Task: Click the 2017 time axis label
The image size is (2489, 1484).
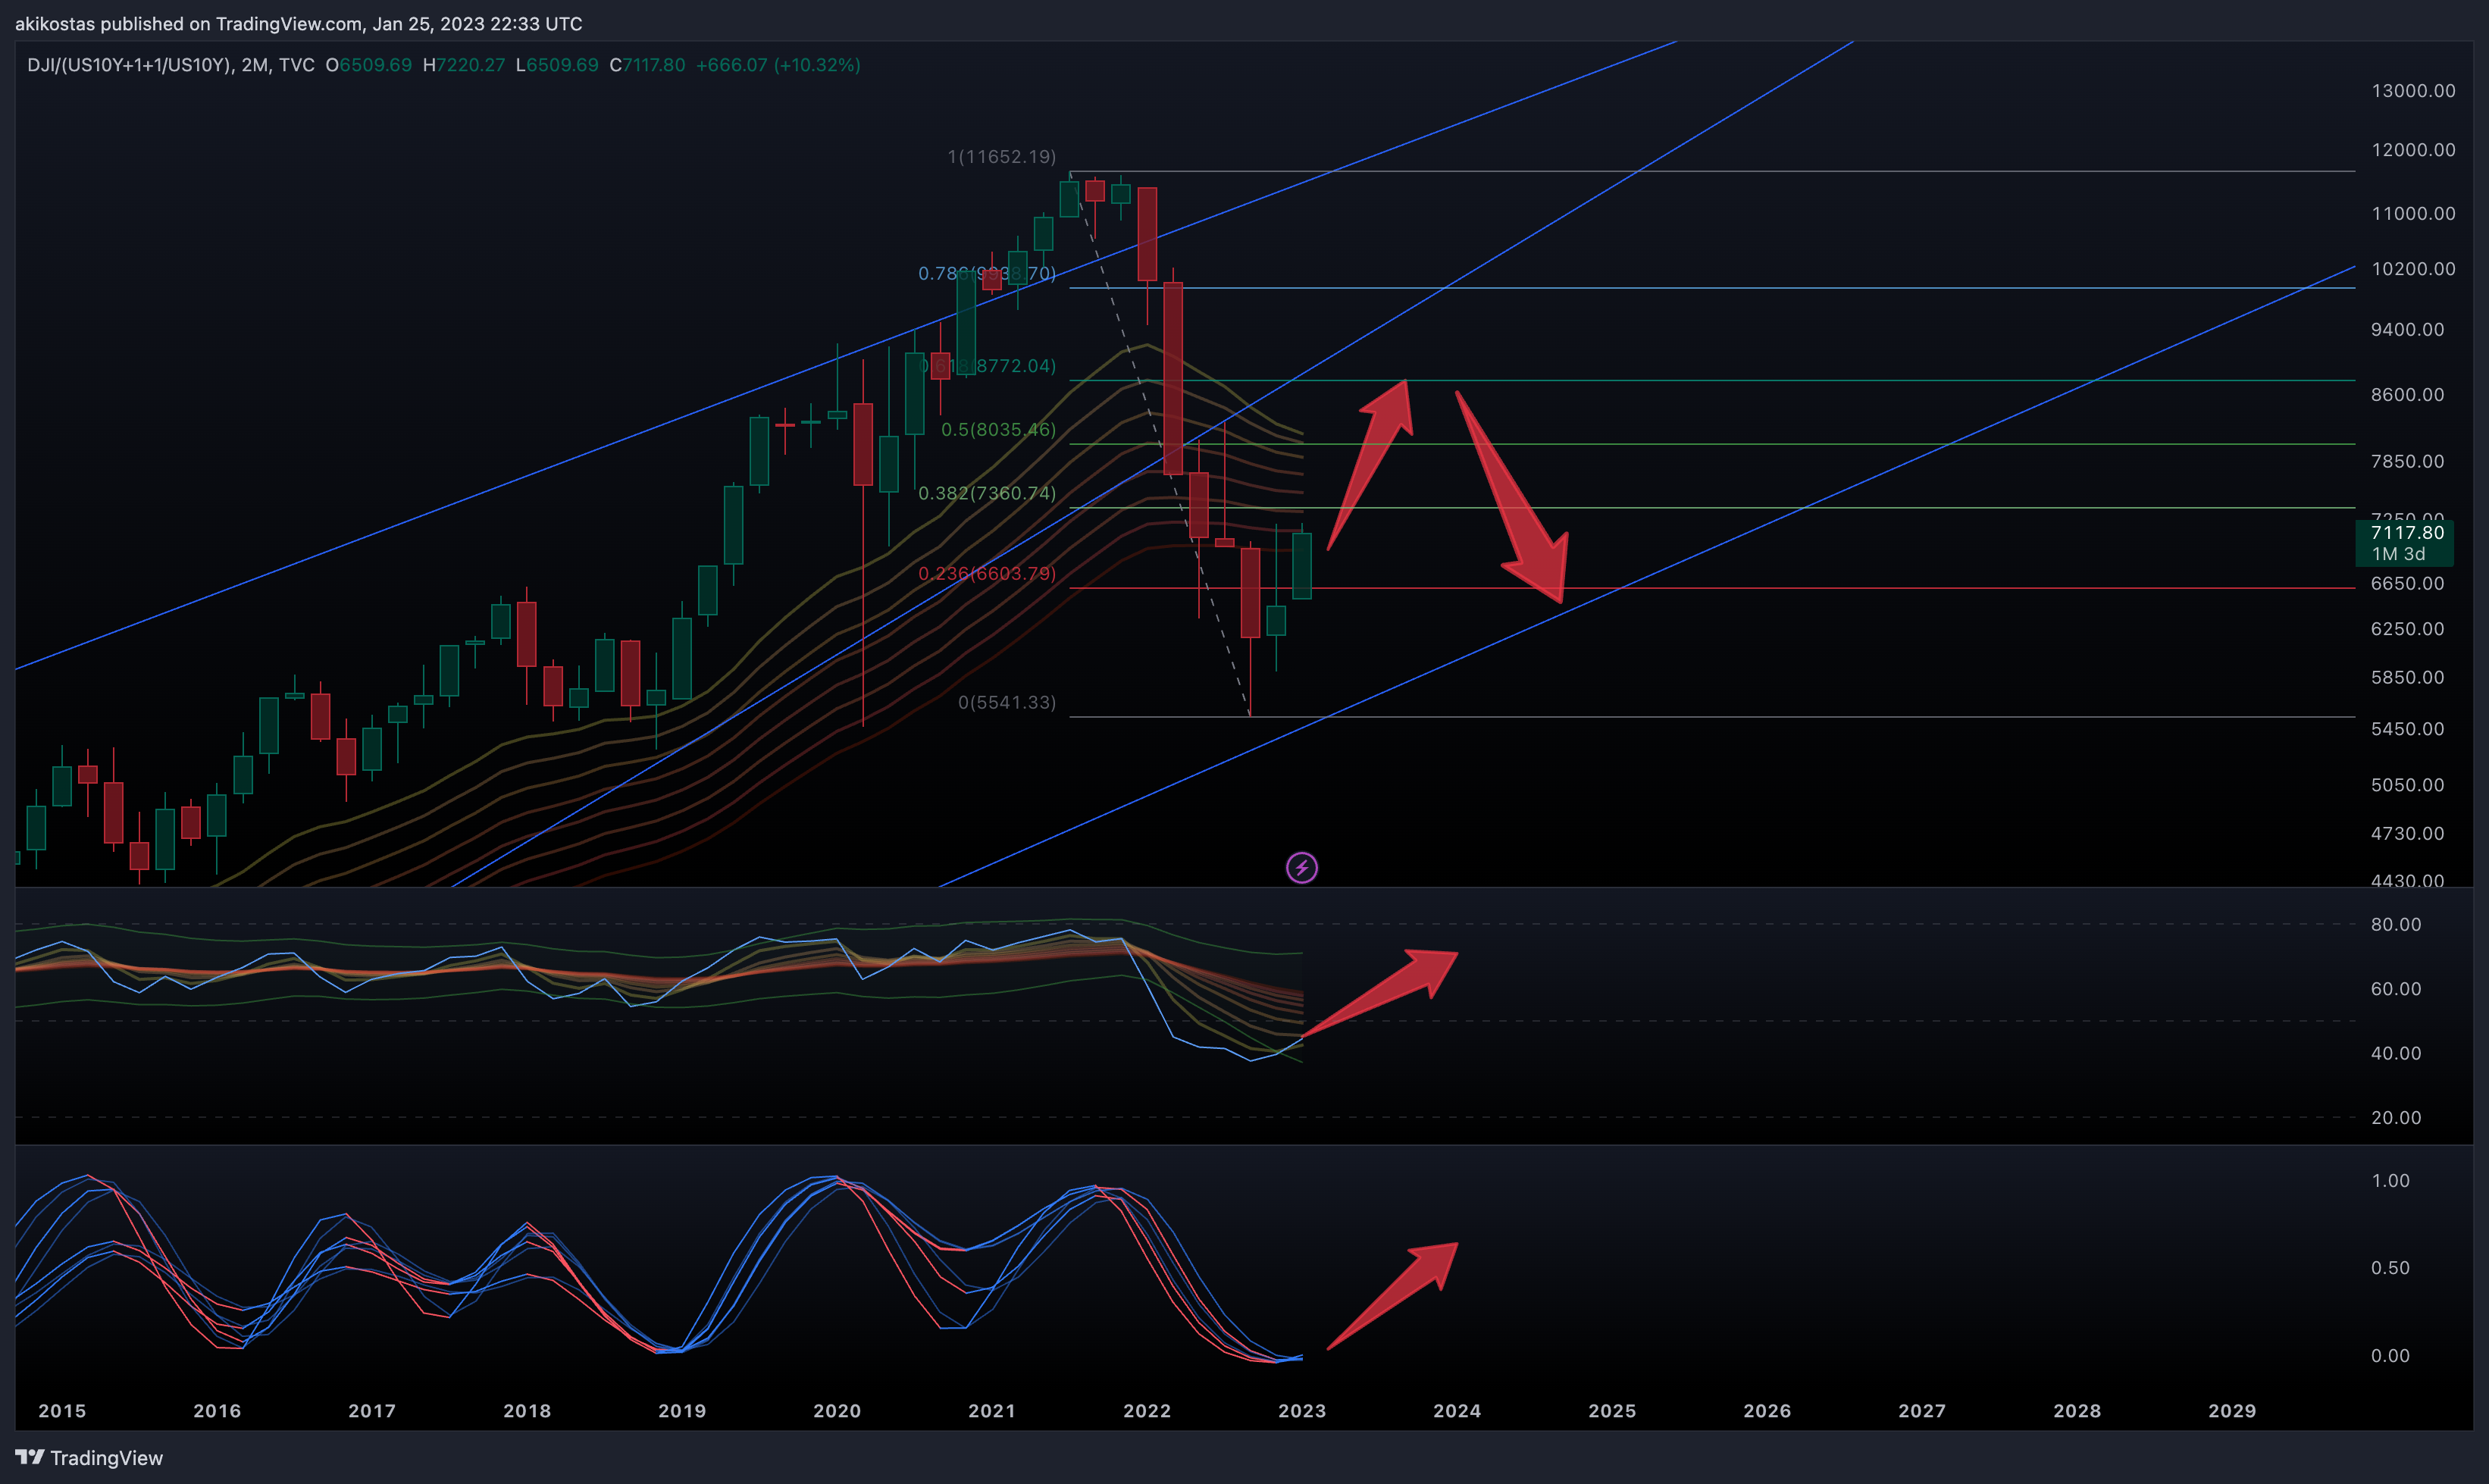Action: tap(372, 1411)
